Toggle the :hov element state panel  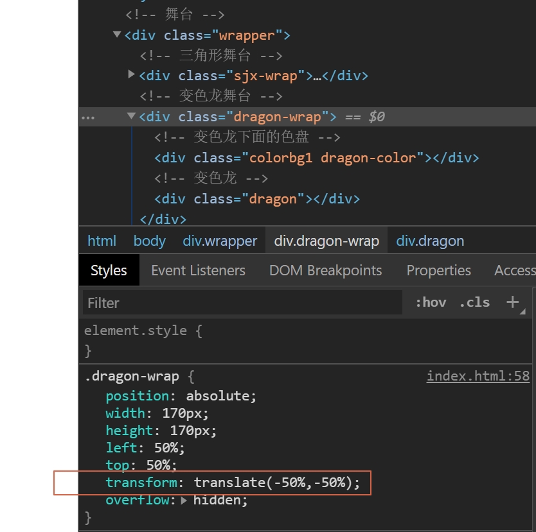(431, 302)
